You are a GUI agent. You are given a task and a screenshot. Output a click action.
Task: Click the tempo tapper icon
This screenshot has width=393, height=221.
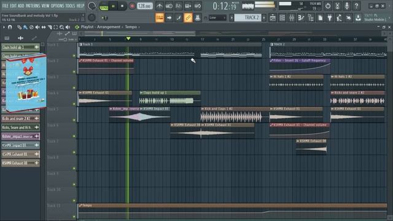click(339, 18)
